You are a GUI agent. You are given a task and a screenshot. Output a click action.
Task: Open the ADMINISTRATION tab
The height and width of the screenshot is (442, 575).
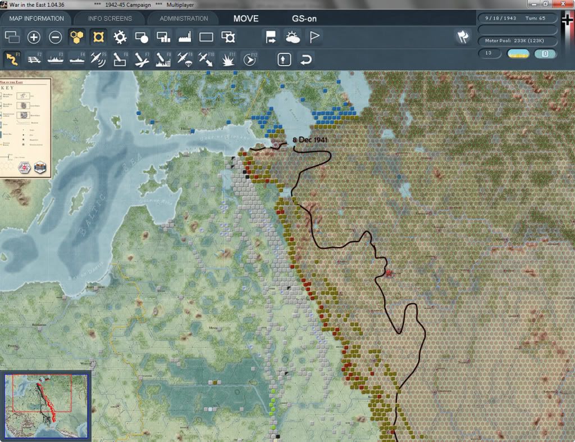[x=184, y=19]
